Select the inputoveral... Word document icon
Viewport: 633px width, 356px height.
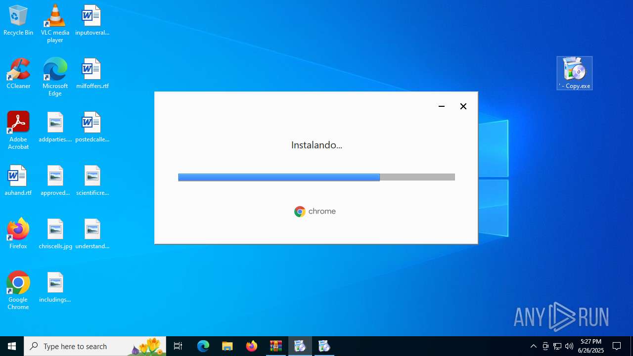pyautogui.click(x=92, y=20)
